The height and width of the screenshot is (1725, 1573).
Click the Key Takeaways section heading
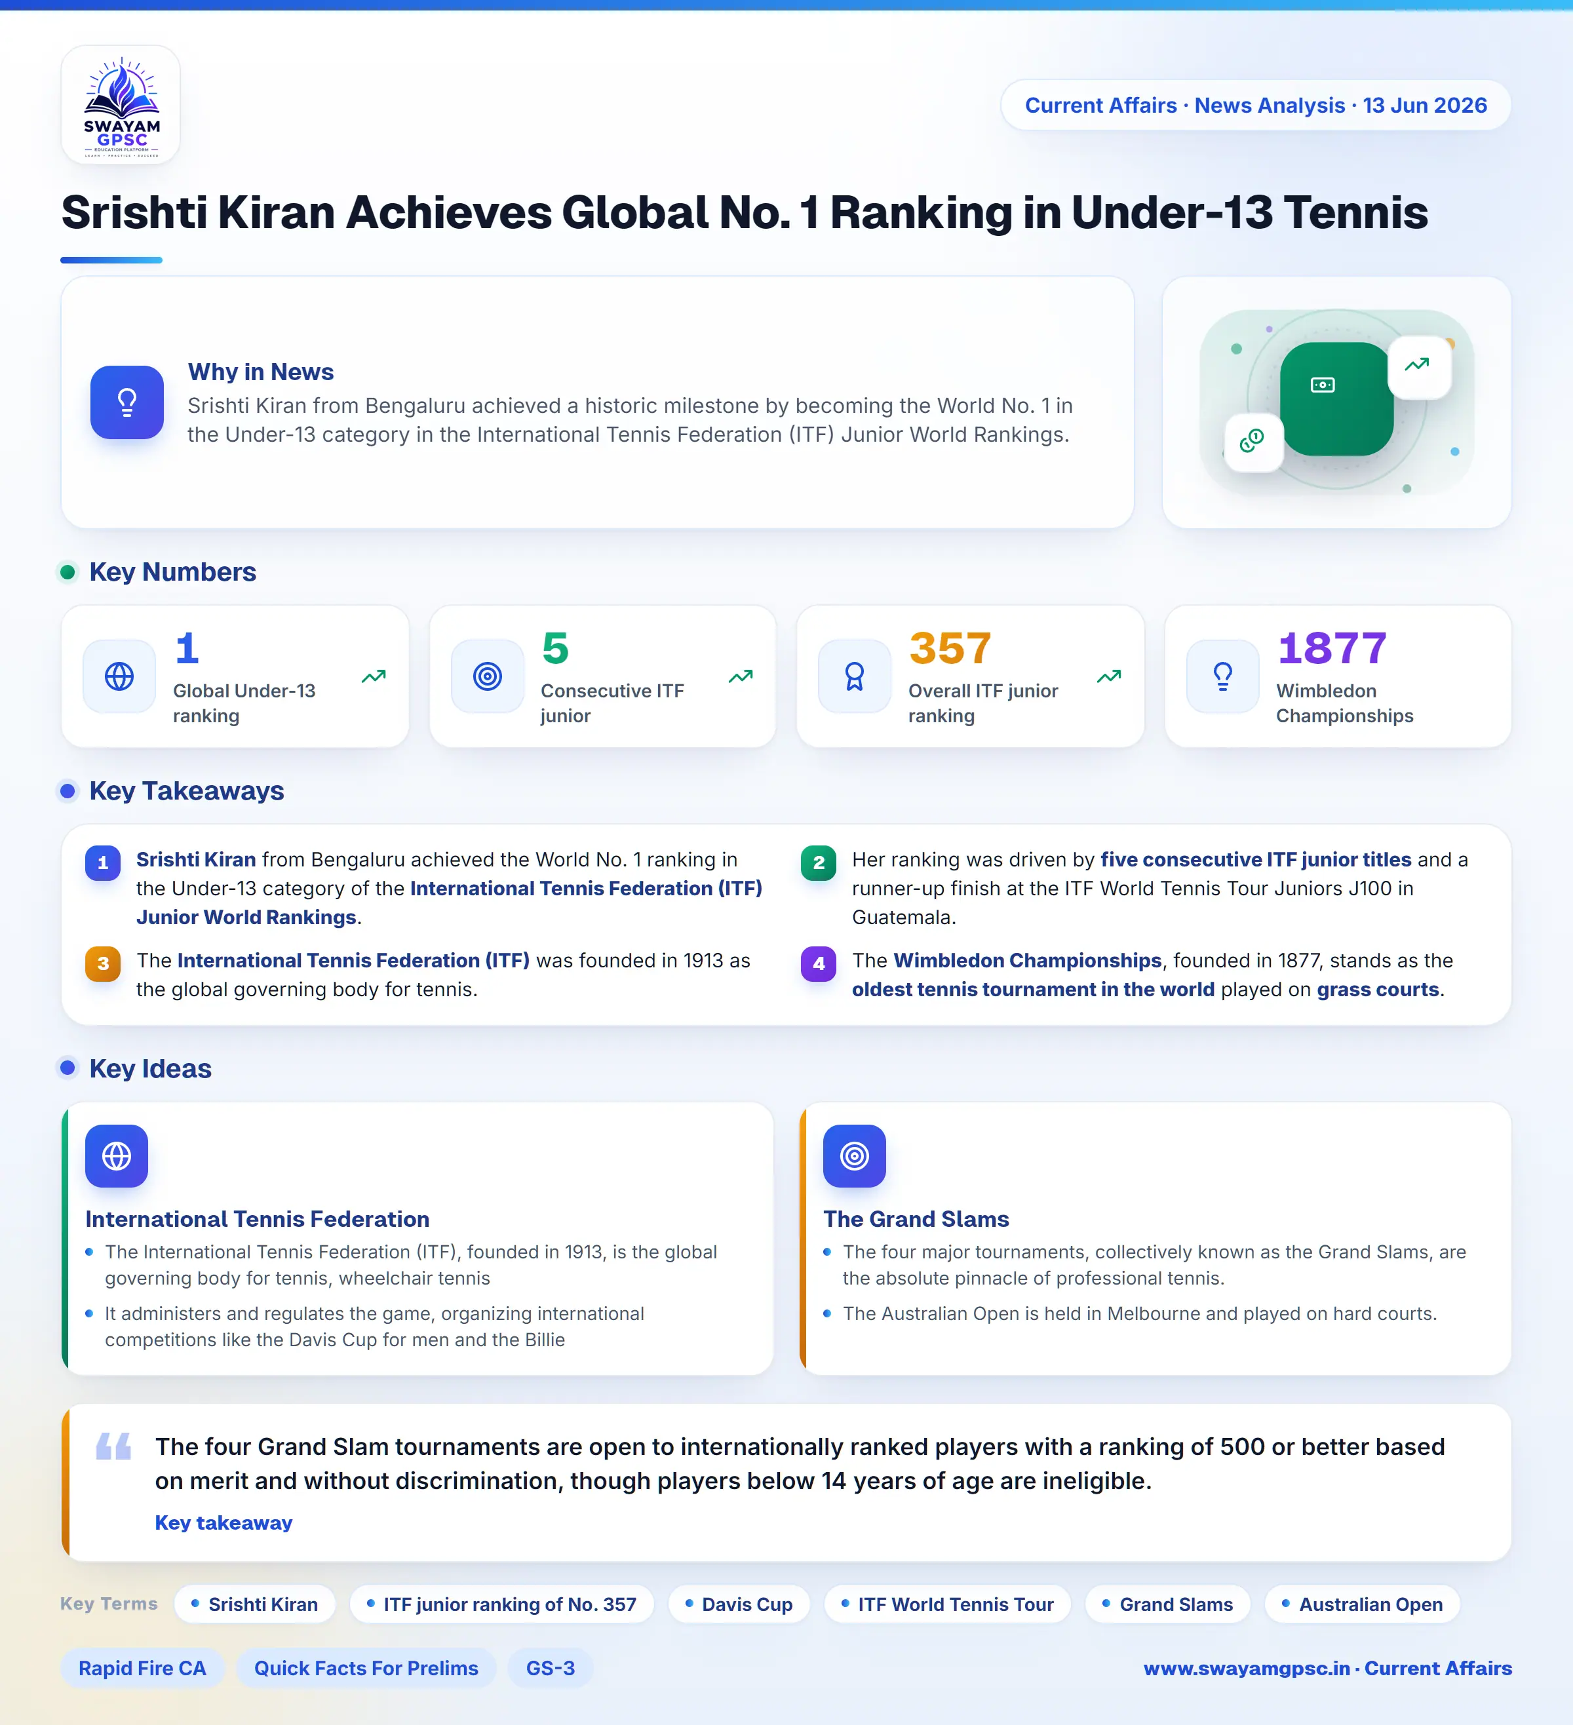click(x=187, y=792)
